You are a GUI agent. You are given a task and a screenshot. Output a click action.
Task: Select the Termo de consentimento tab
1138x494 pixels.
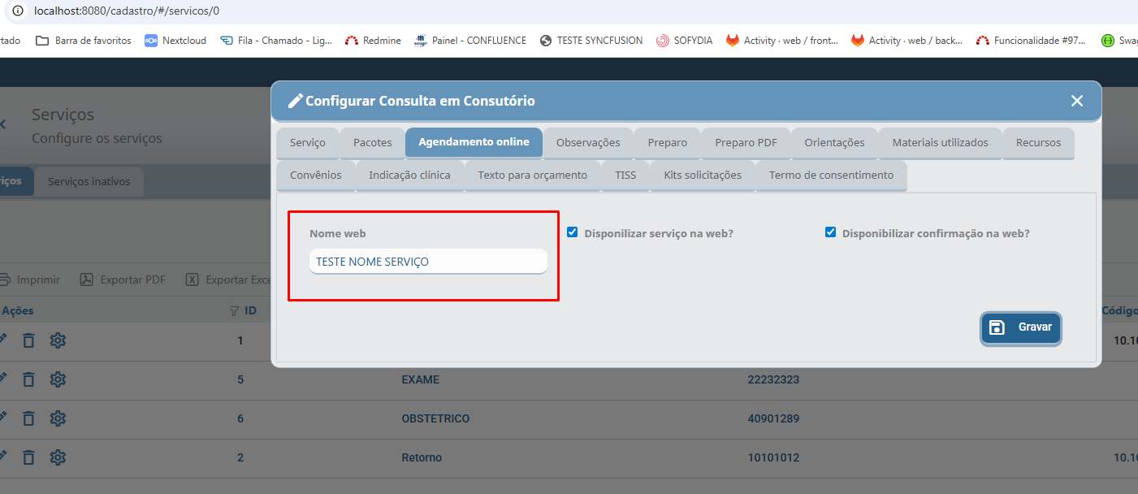point(831,175)
